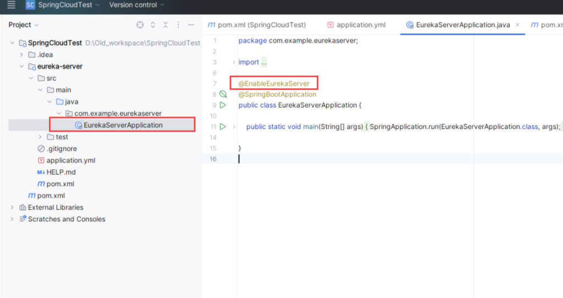The image size is (563, 298).
Task: Select HELP.md file in tree
Action: click(x=61, y=172)
